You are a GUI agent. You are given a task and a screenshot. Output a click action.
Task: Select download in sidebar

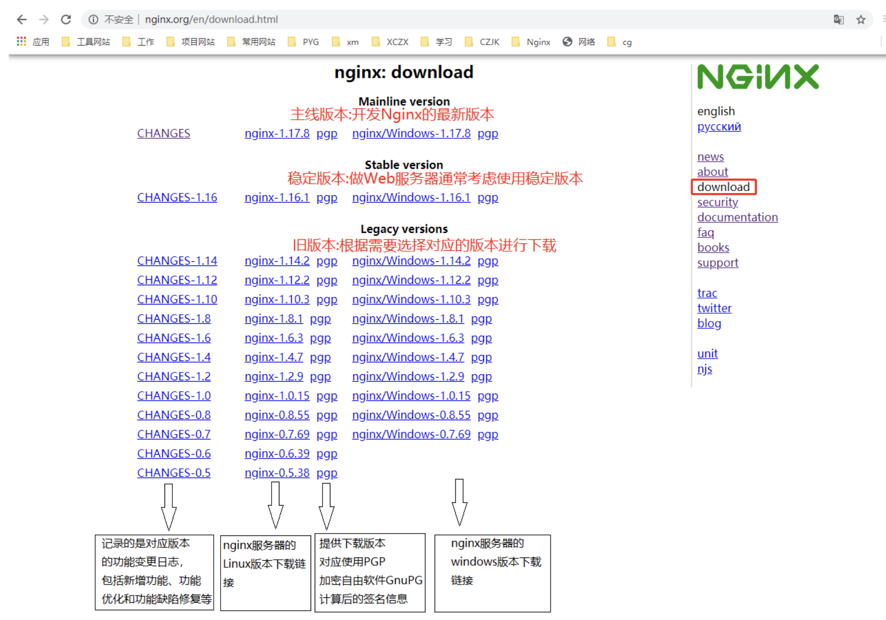[x=724, y=187]
